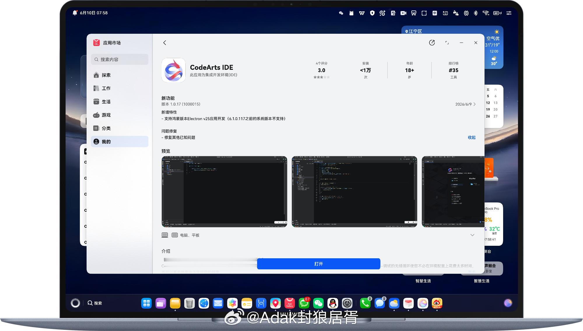Click the 18+ age rating
Screen dimensions: 583x331
[x=410, y=70]
